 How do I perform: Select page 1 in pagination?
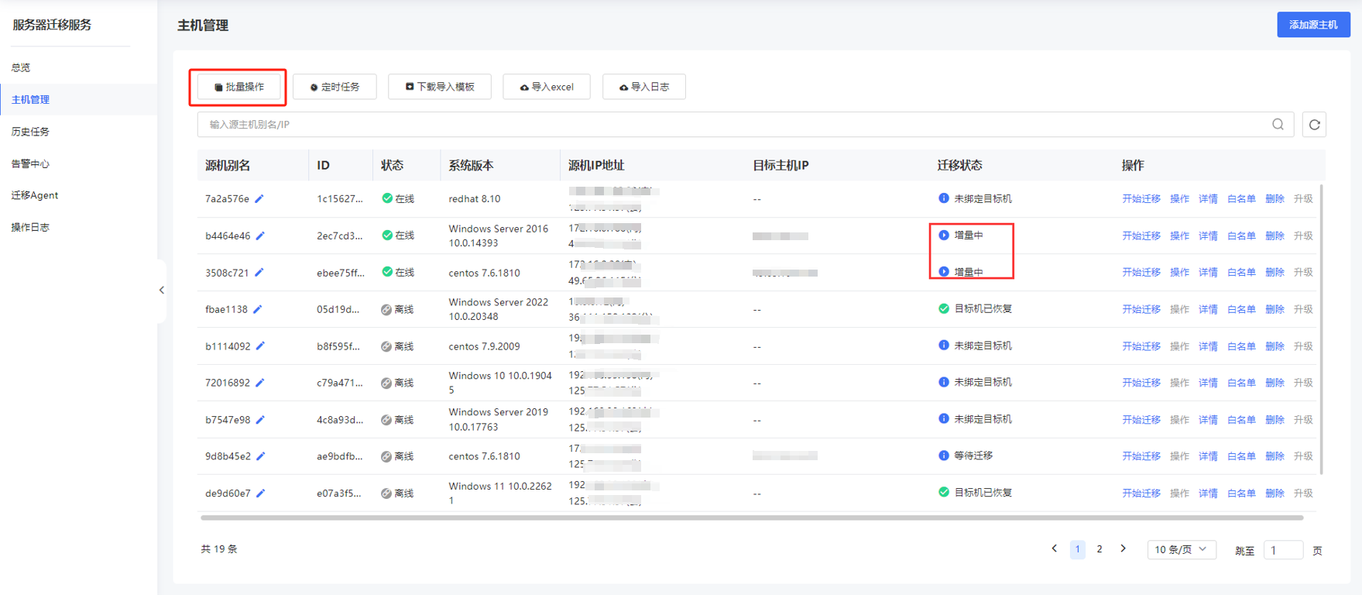coord(1077,549)
